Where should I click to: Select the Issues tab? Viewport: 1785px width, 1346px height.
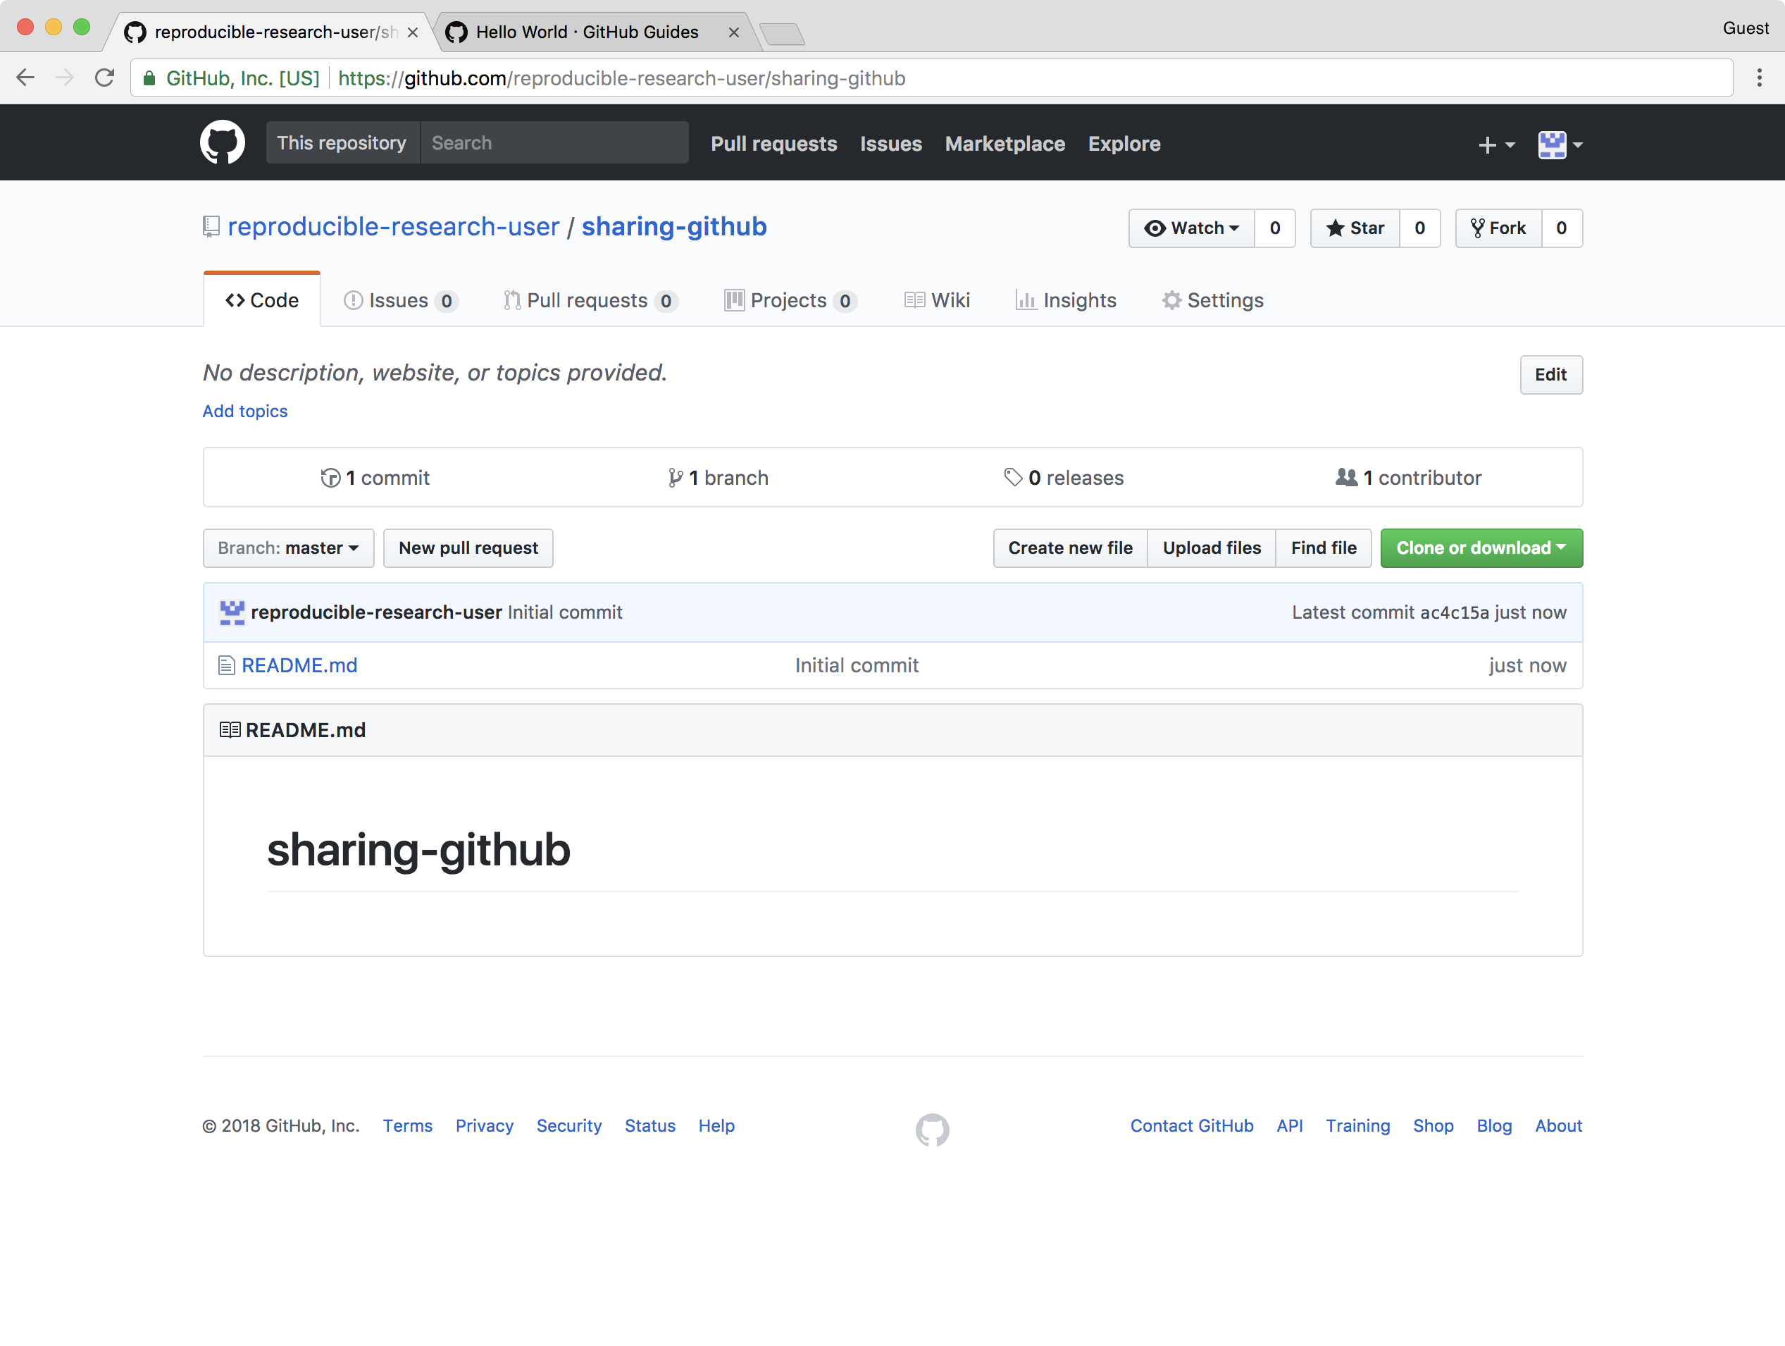[399, 300]
